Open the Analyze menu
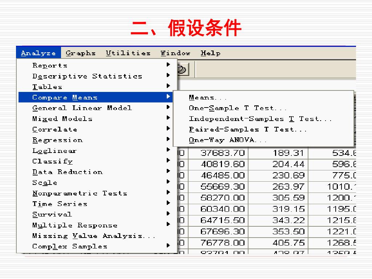 tap(39, 53)
